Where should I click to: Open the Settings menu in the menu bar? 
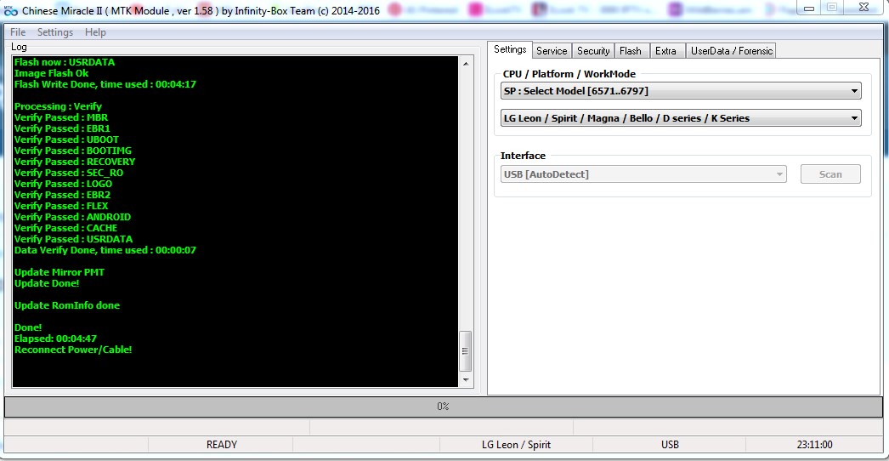click(x=55, y=32)
